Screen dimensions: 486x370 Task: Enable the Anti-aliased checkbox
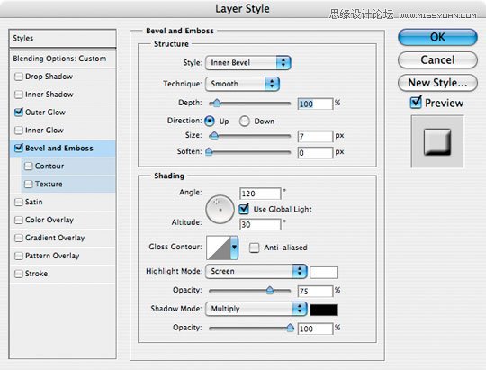(x=254, y=248)
